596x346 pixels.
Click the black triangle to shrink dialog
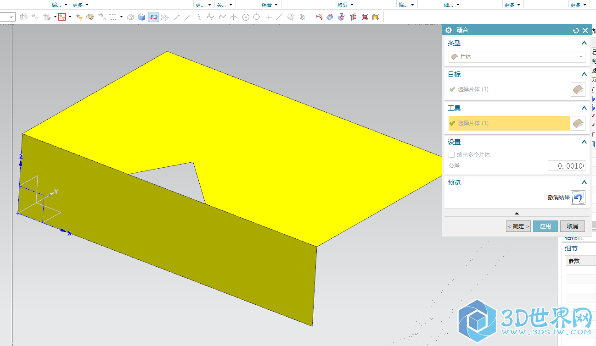click(x=517, y=213)
